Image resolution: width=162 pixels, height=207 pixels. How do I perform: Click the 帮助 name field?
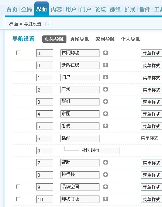[80, 162]
